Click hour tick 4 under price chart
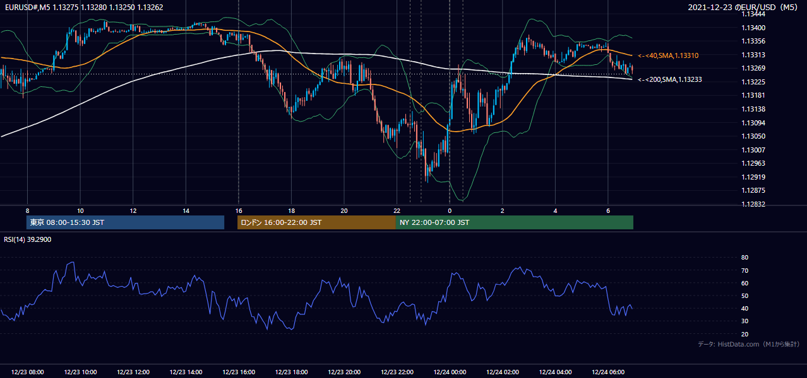The width and height of the screenshot is (807, 378). (556, 210)
